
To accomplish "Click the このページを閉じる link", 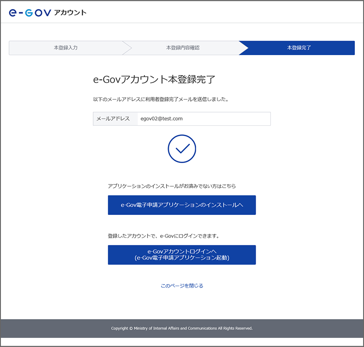I will (x=182, y=286).
